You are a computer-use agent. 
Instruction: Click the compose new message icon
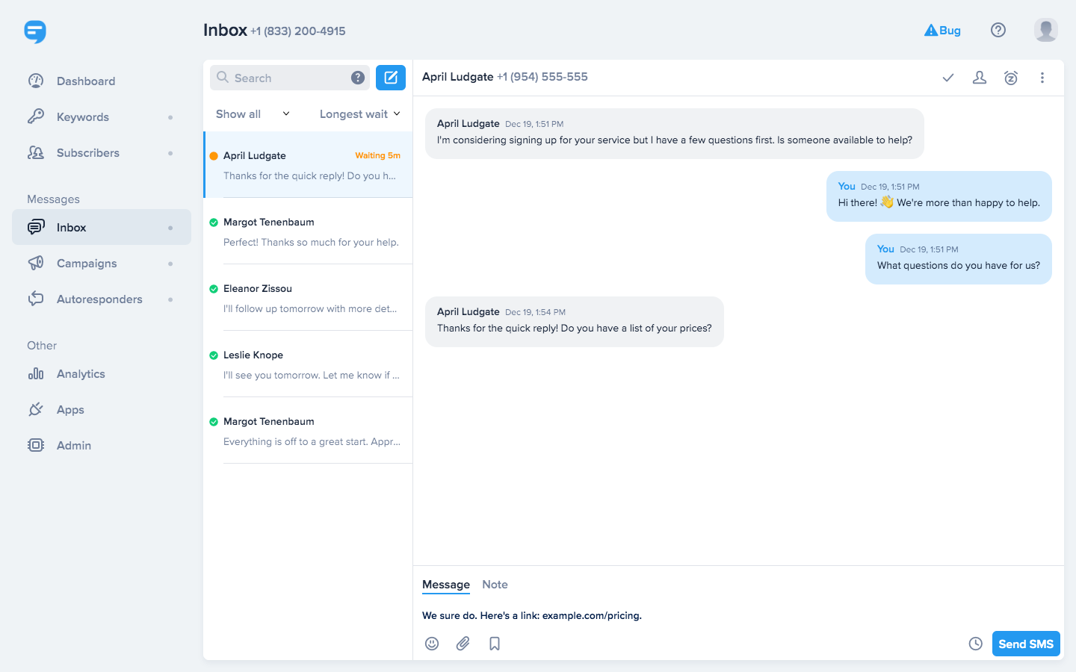point(390,78)
